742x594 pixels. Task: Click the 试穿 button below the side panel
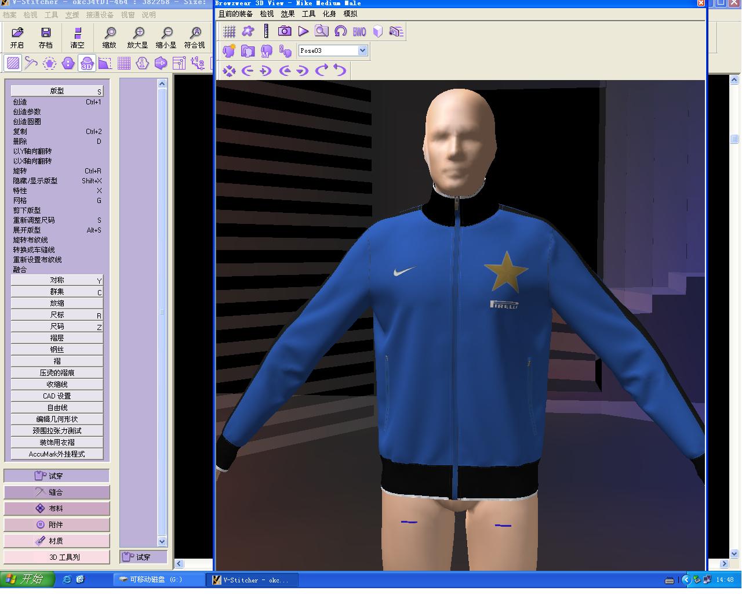tap(143, 557)
